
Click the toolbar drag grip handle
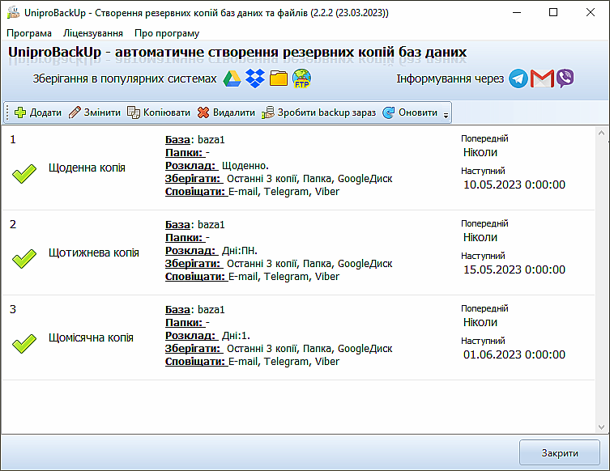point(7,112)
